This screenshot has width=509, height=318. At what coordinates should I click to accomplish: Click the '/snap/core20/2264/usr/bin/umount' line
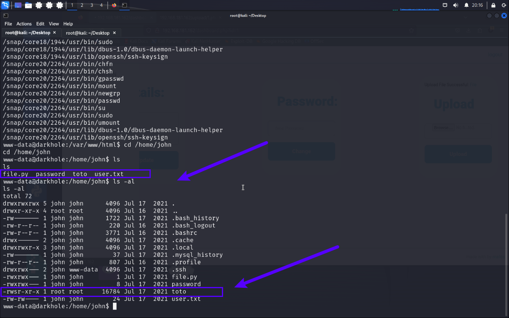coord(62,123)
